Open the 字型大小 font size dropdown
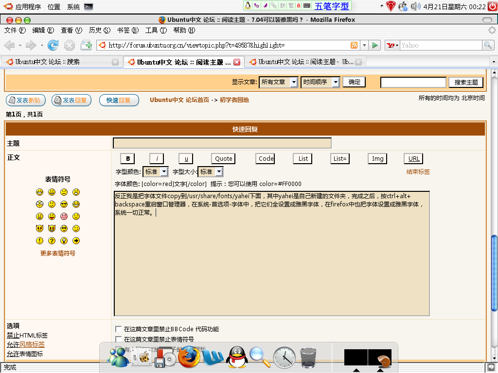 (x=211, y=171)
